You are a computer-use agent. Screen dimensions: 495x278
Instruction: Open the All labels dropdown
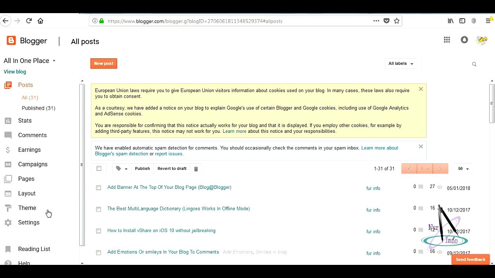(401, 64)
